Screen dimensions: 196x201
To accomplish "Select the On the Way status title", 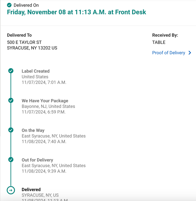I will tap(33, 130).
